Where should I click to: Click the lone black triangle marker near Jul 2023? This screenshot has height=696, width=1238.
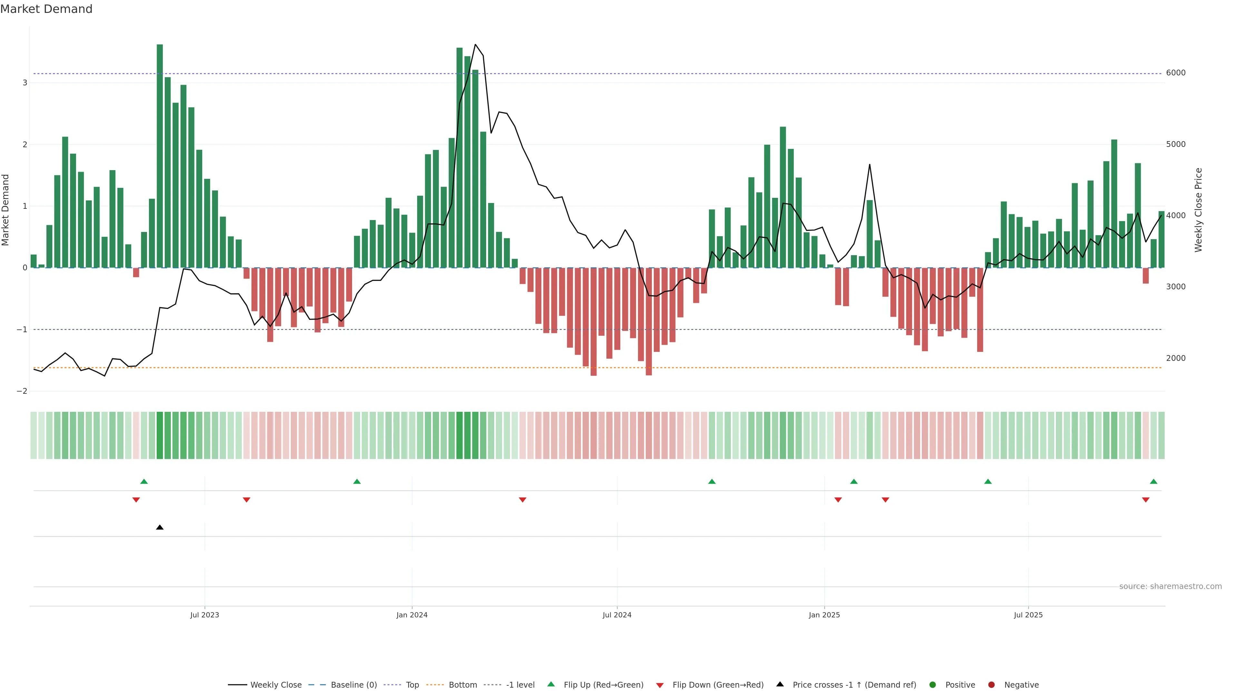pyautogui.click(x=160, y=527)
